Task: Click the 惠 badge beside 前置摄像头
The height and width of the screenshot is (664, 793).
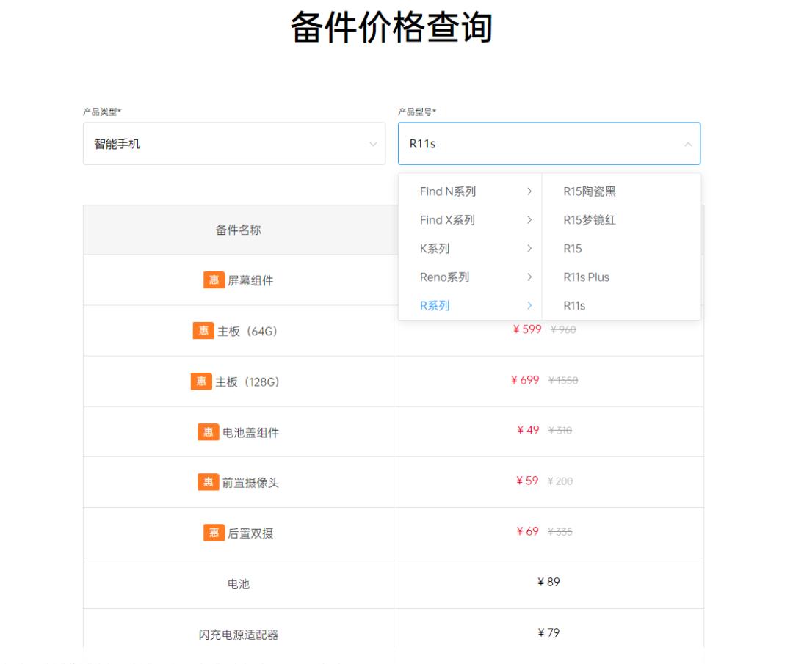Action: pos(209,482)
